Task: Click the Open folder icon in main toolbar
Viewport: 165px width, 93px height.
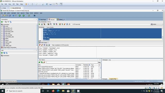Action: (5, 16)
